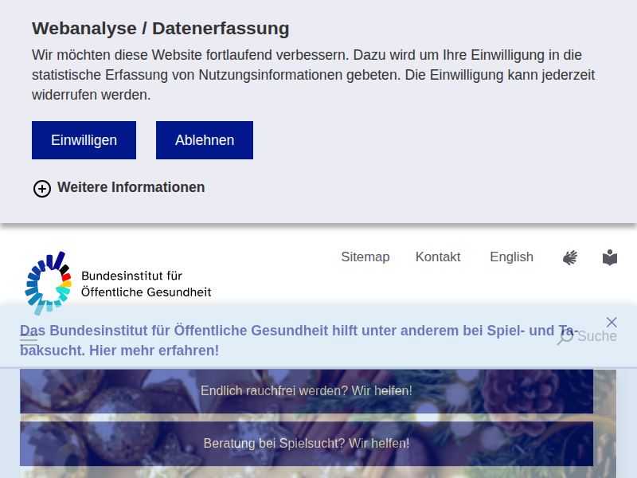
Task: Click the magnifying glass search icon
Action: pyautogui.click(x=565, y=337)
